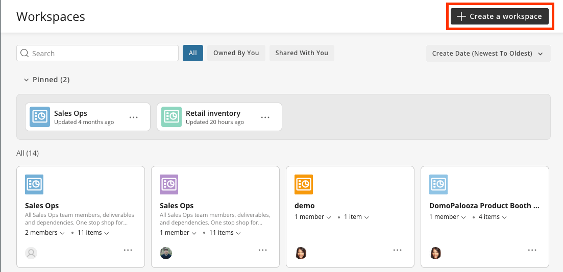Image resolution: width=563 pixels, height=272 pixels.
Task: Select the All filter tab
Action: tap(193, 53)
